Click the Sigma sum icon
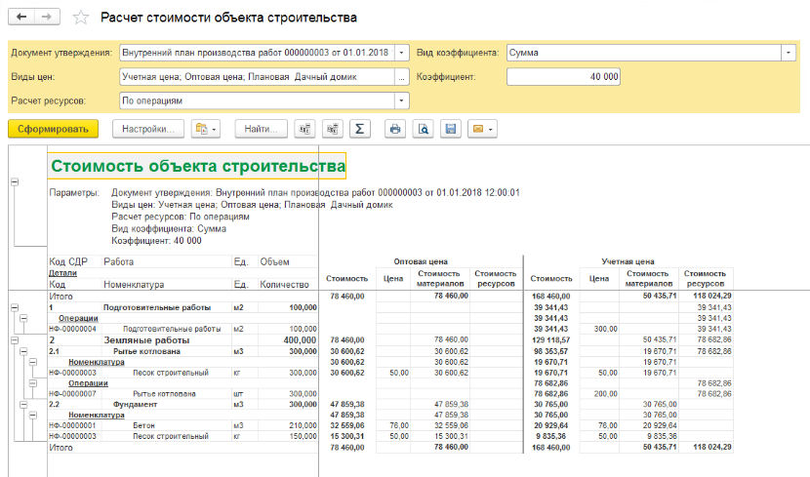 pos(360,129)
